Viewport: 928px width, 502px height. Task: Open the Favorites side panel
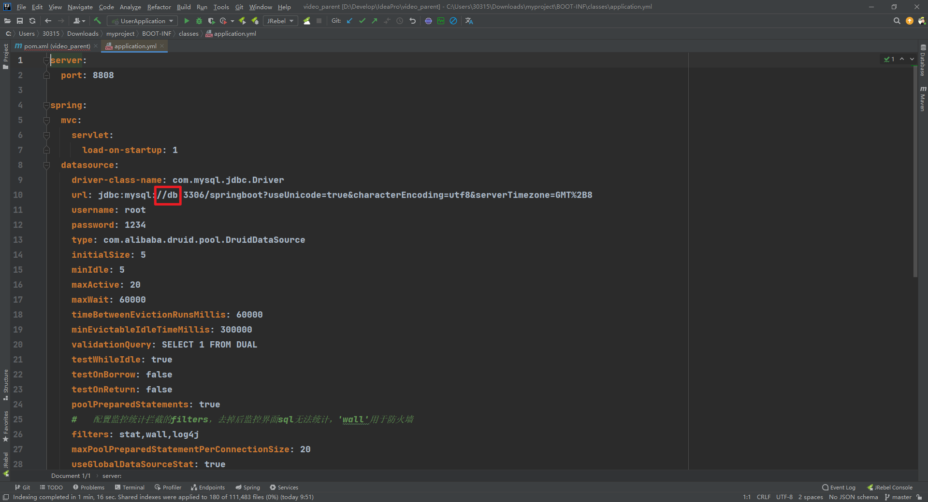coord(5,426)
